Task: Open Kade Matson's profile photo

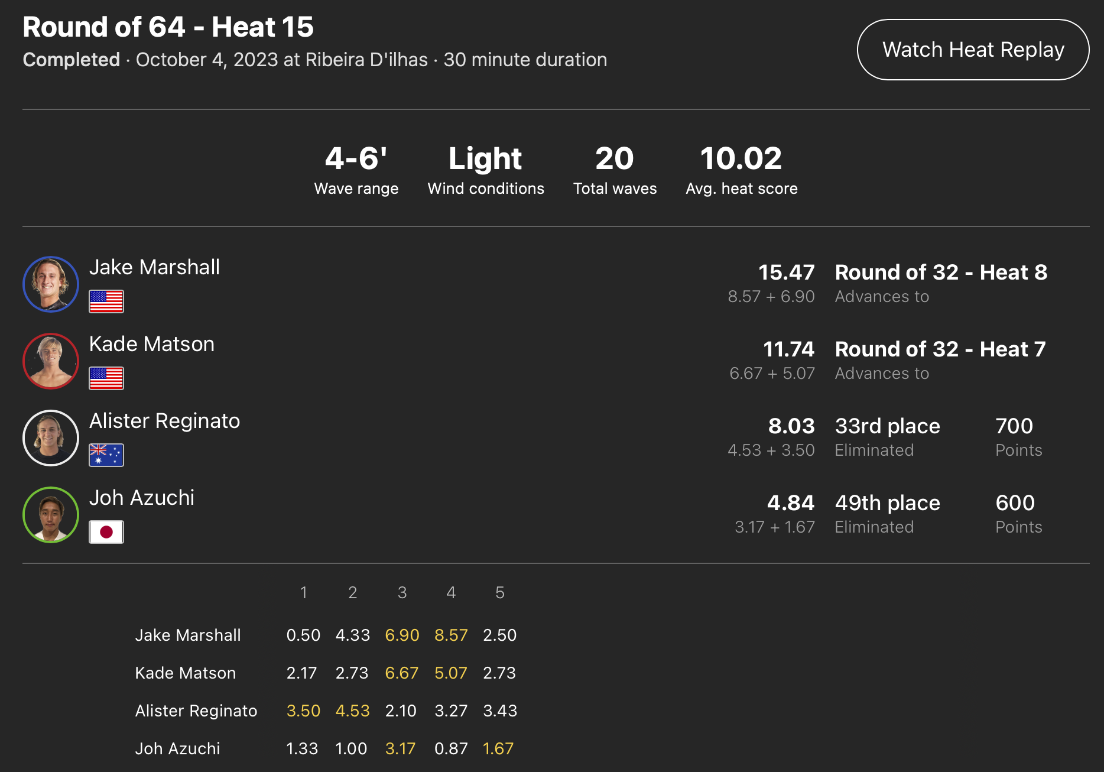Action: point(51,361)
